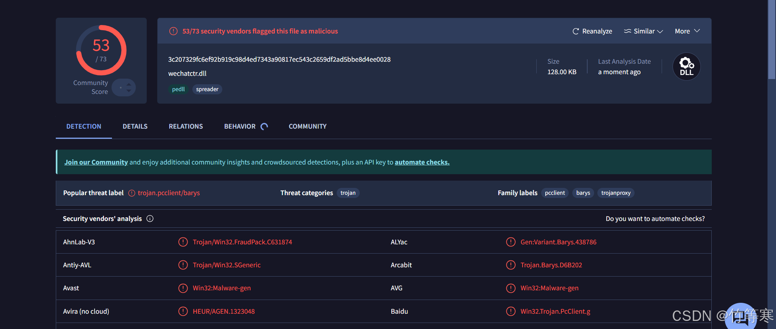Click Trojan/Win32.SGeneric result
The height and width of the screenshot is (329, 776).
coord(227,265)
